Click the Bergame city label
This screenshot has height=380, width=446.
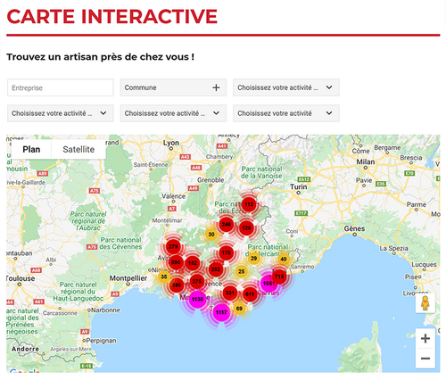(387, 147)
